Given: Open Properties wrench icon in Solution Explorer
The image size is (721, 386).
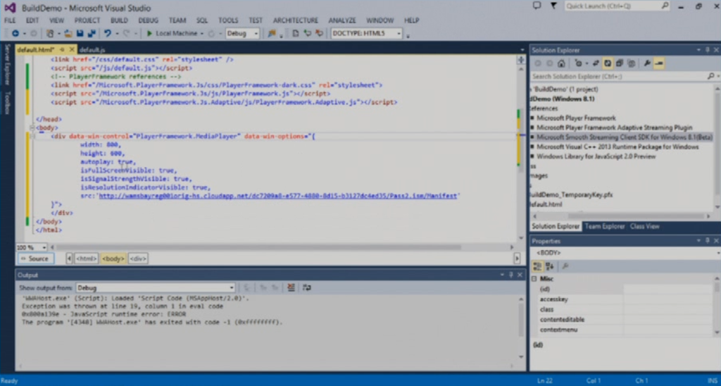Looking at the screenshot, I should click(x=648, y=63).
